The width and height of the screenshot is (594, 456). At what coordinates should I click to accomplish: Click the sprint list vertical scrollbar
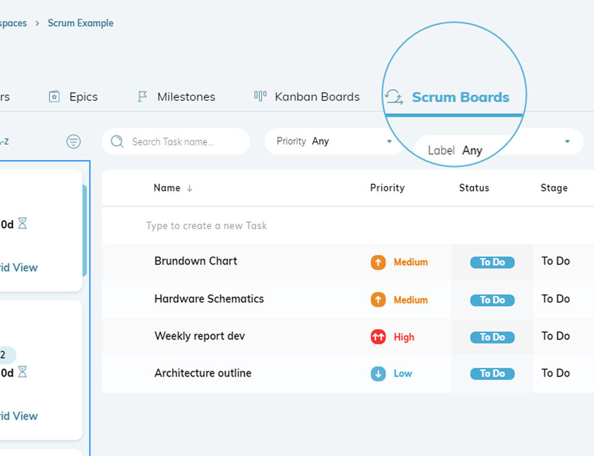[85, 230]
